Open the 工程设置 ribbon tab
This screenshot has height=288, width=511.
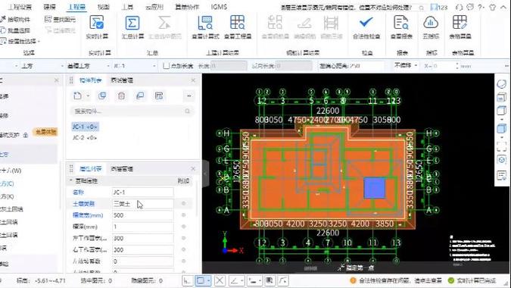20,7
